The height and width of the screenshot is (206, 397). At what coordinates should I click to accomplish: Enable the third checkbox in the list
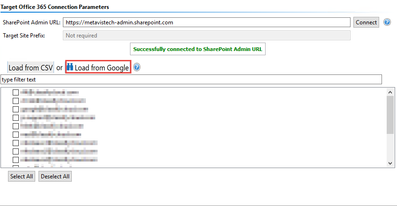(x=15, y=109)
